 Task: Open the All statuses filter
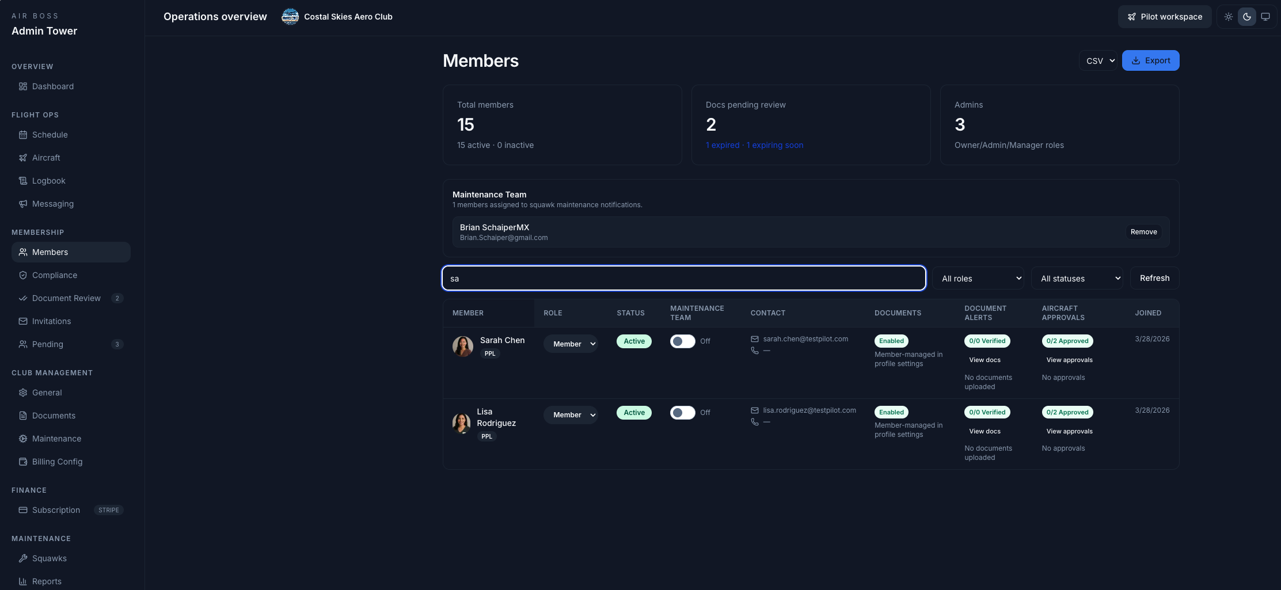[x=1077, y=278]
